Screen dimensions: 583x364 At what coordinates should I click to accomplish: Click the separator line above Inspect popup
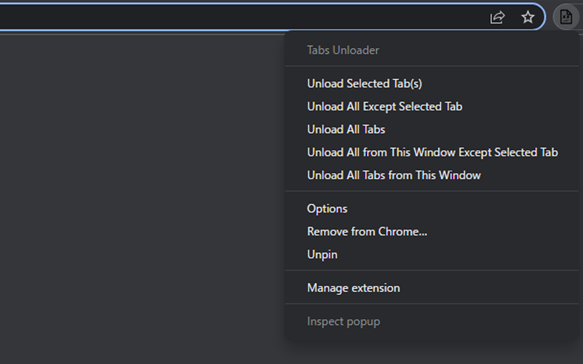[x=432, y=303]
